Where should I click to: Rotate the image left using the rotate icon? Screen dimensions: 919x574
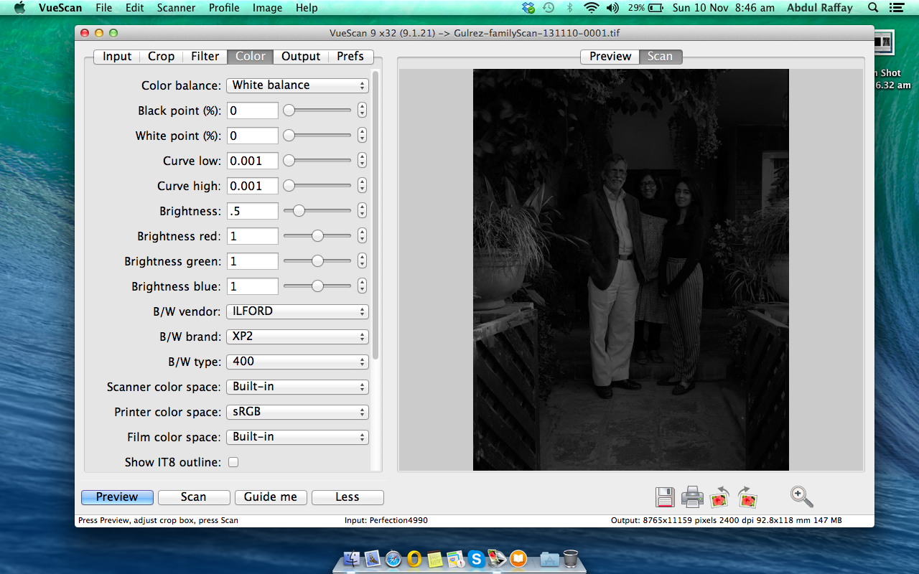coord(719,497)
